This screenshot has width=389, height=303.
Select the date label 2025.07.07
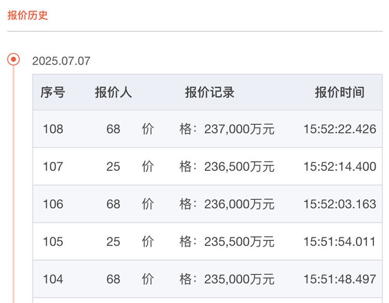coord(61,61)
